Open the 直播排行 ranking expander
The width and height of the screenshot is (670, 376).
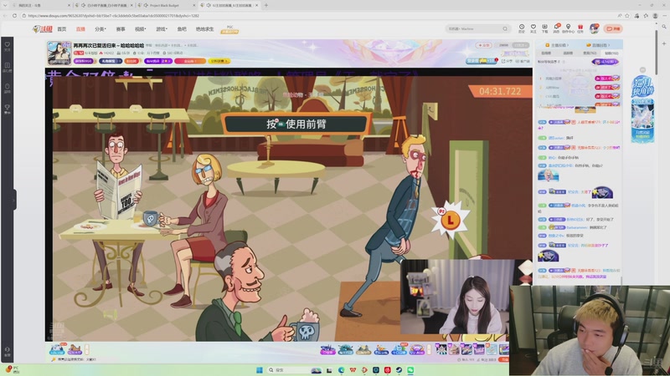tap(598, 45)
